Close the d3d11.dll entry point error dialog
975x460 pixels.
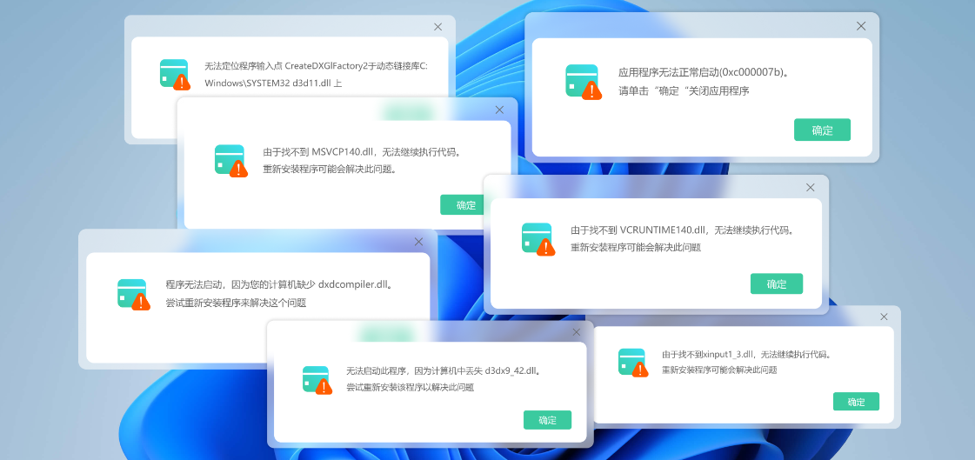click(437, 27)
